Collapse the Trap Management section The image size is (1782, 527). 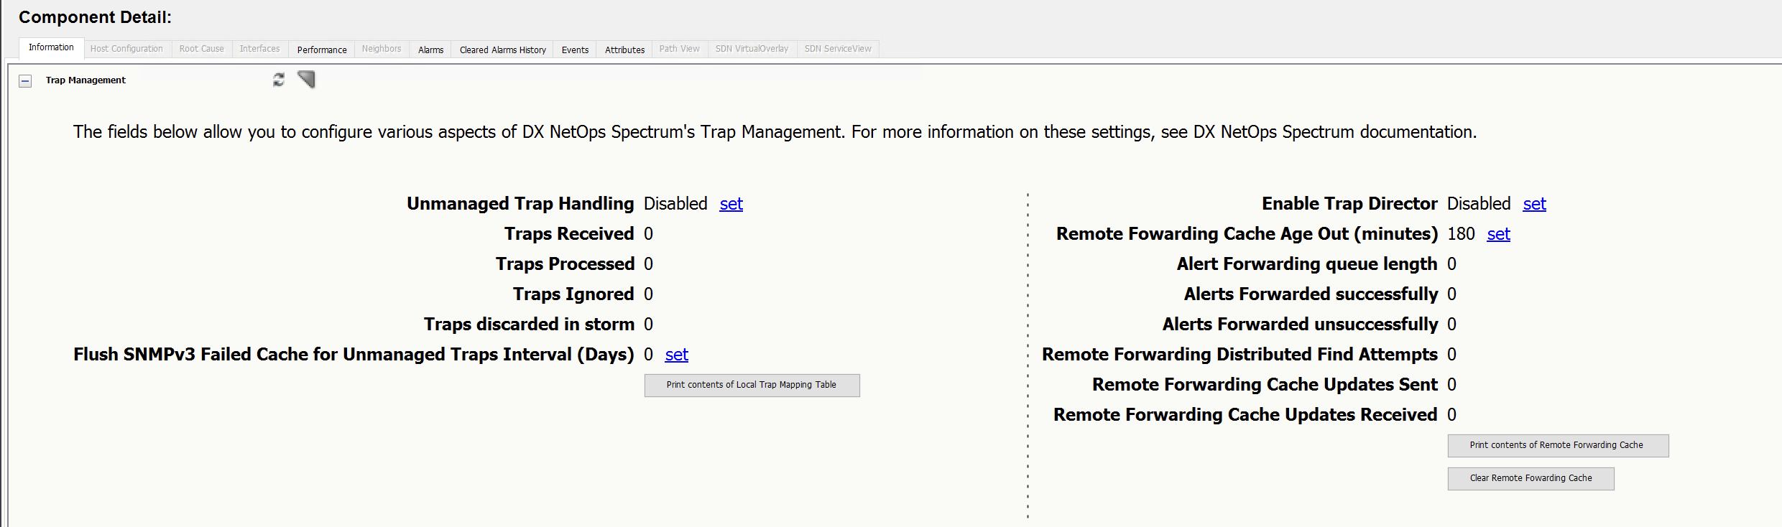(x=25, y=81)
